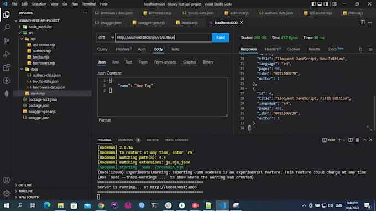
Task: Open Microsoft Edge from taskbar
Action: point(47,205)
